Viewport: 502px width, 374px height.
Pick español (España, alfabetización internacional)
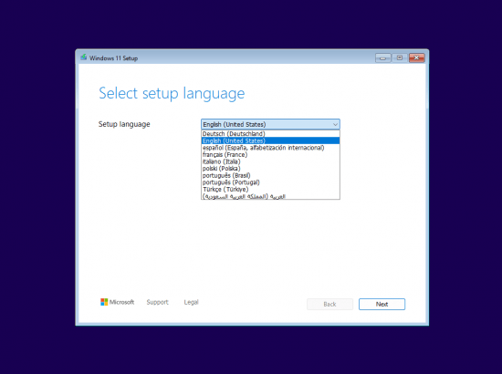coord(270,148)
